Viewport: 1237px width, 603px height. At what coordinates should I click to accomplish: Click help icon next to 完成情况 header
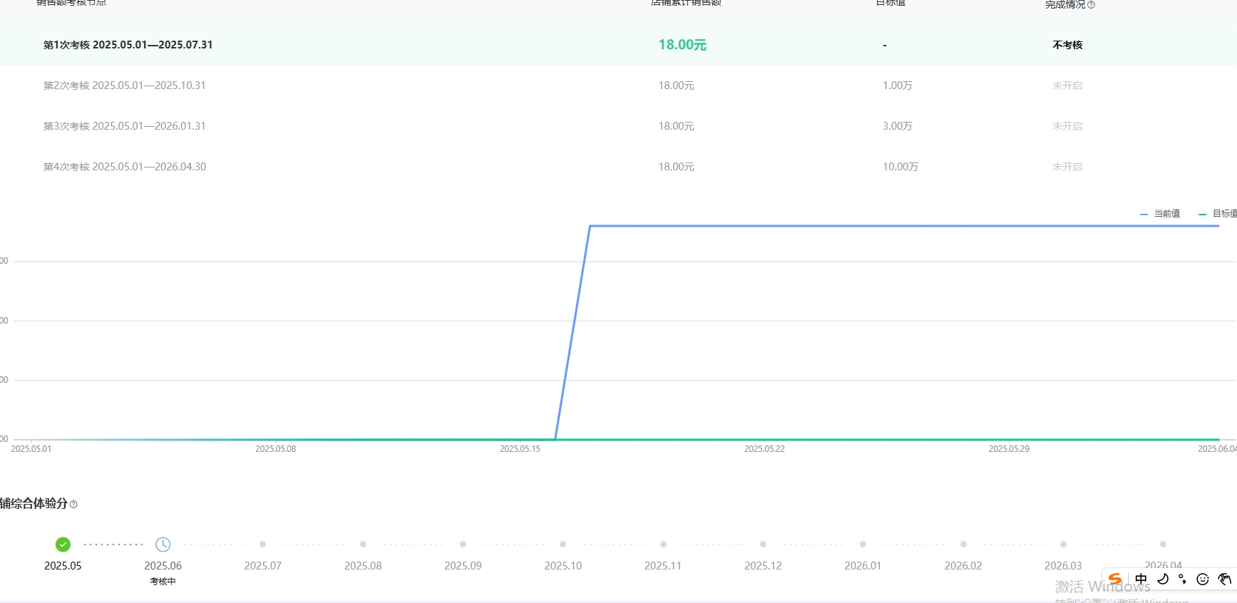[1091, 5]
